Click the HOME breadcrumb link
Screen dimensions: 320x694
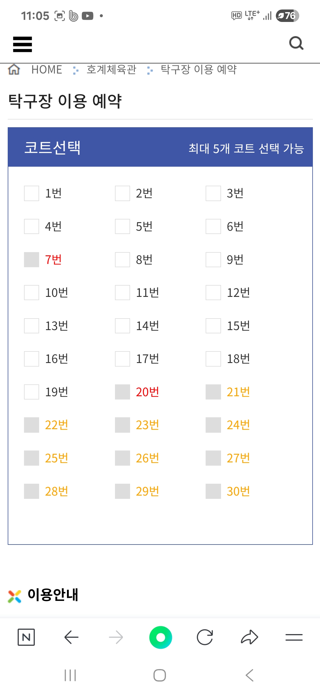tap(47, 70)
